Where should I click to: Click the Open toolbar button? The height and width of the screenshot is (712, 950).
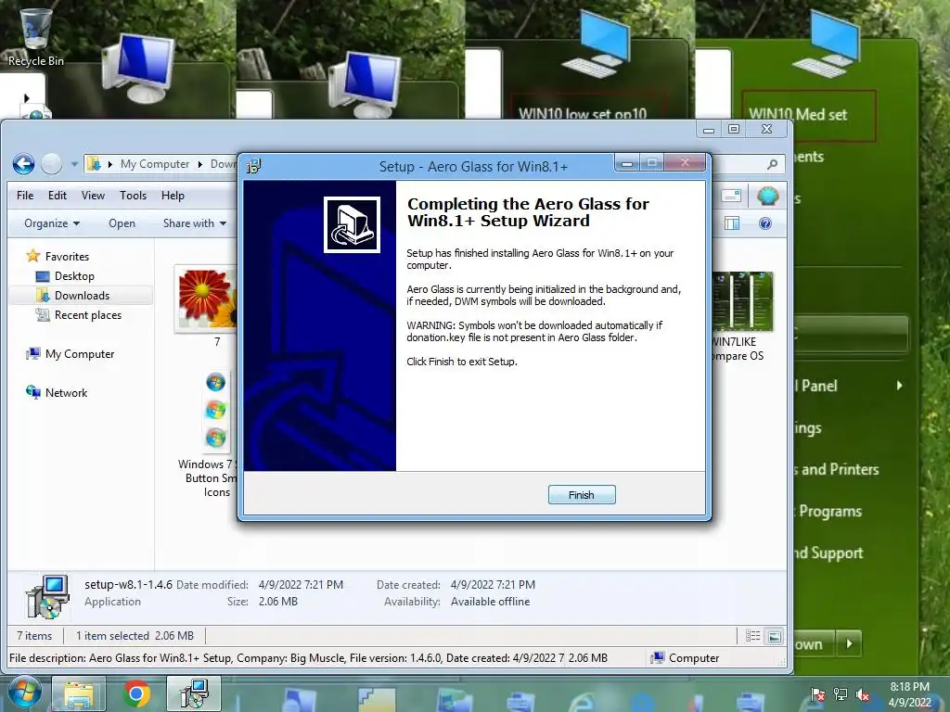click(x=122, y=223)
